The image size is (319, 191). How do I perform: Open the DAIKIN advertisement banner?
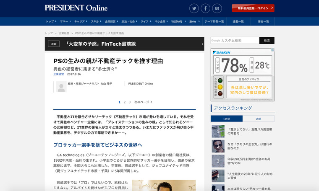point(242,75)
